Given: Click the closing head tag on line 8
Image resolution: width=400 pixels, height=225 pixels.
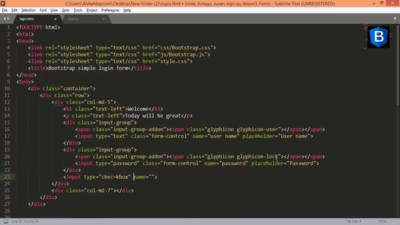Looking at the screenshot, I should click(26, 75).
